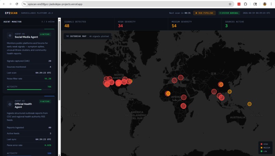Screen dimensions: 275x156
Task: Click the red marker near Bangladesh
Action: (x=214, y=91)
